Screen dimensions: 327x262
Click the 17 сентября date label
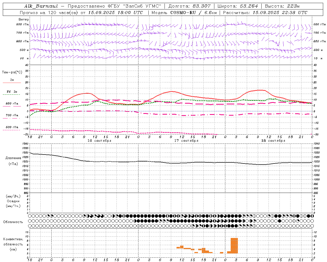[186, 141]
